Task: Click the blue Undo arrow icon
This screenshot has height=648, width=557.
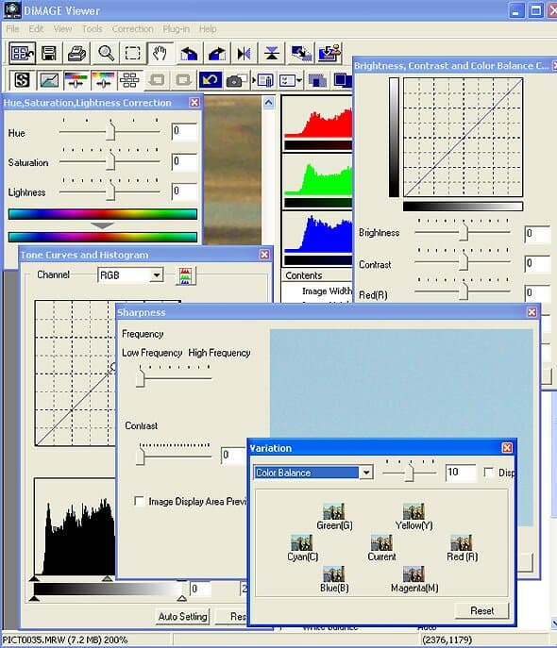Action: [x=211, y=80]
